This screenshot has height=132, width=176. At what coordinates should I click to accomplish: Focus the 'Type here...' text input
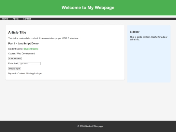30,64
